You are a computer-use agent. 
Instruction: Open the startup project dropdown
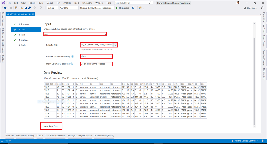97,8
